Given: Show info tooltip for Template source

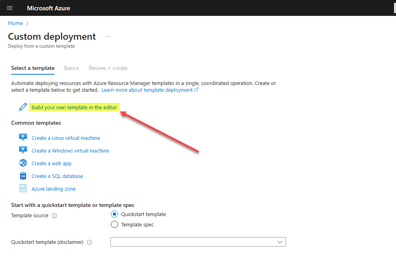Looking at the screenshot, I should [54, 216].
